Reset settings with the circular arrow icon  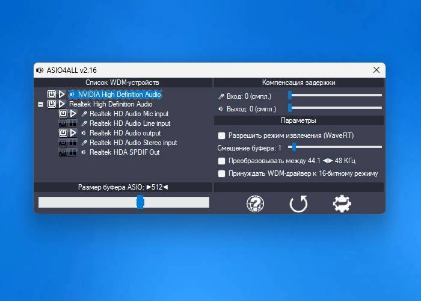[298, 203]
